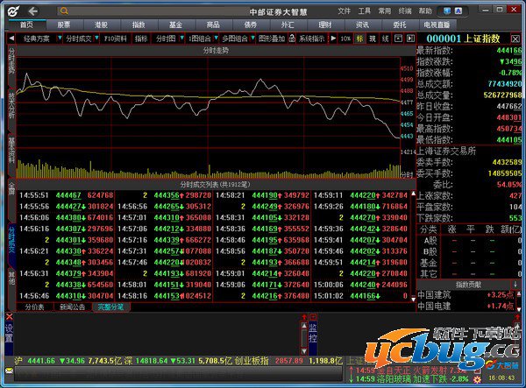This screenshot has height=388, width=526.
Task: Expand the 指数贡献 panel arrow
Action: click(515, 285)
